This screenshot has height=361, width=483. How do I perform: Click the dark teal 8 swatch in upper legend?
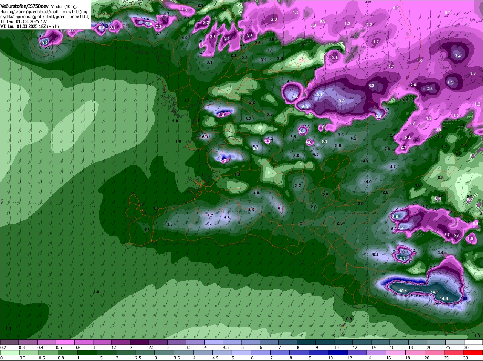pos(306,342)
